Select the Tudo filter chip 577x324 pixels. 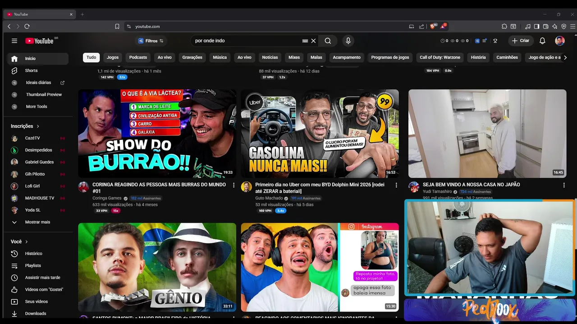[x=91, y=58]
